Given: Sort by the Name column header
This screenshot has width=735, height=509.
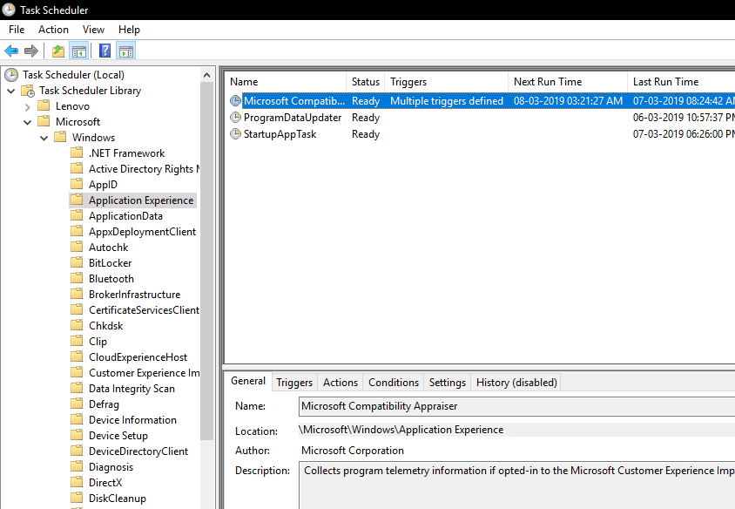Looking at the screenshot, I should (x=286, y=82).
